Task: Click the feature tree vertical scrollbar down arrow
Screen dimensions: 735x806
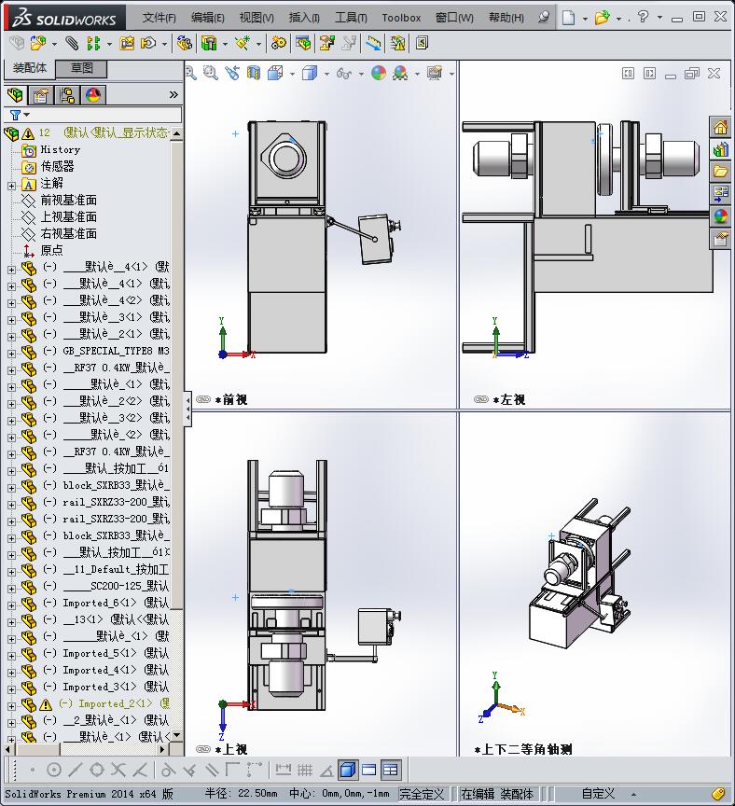Action: pos(177,736)
